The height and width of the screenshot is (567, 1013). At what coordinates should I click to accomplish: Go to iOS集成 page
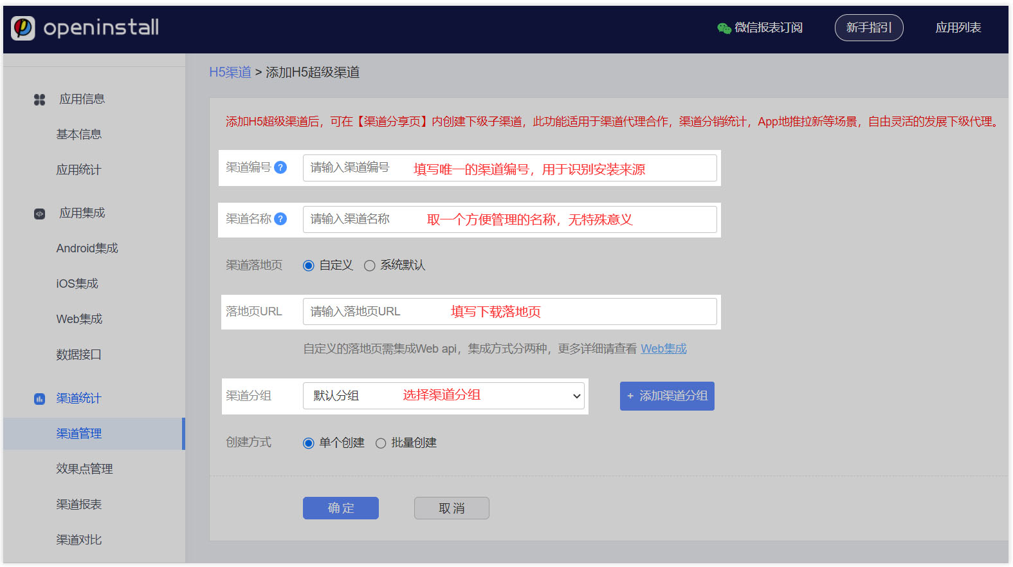(x=77, y=284)
